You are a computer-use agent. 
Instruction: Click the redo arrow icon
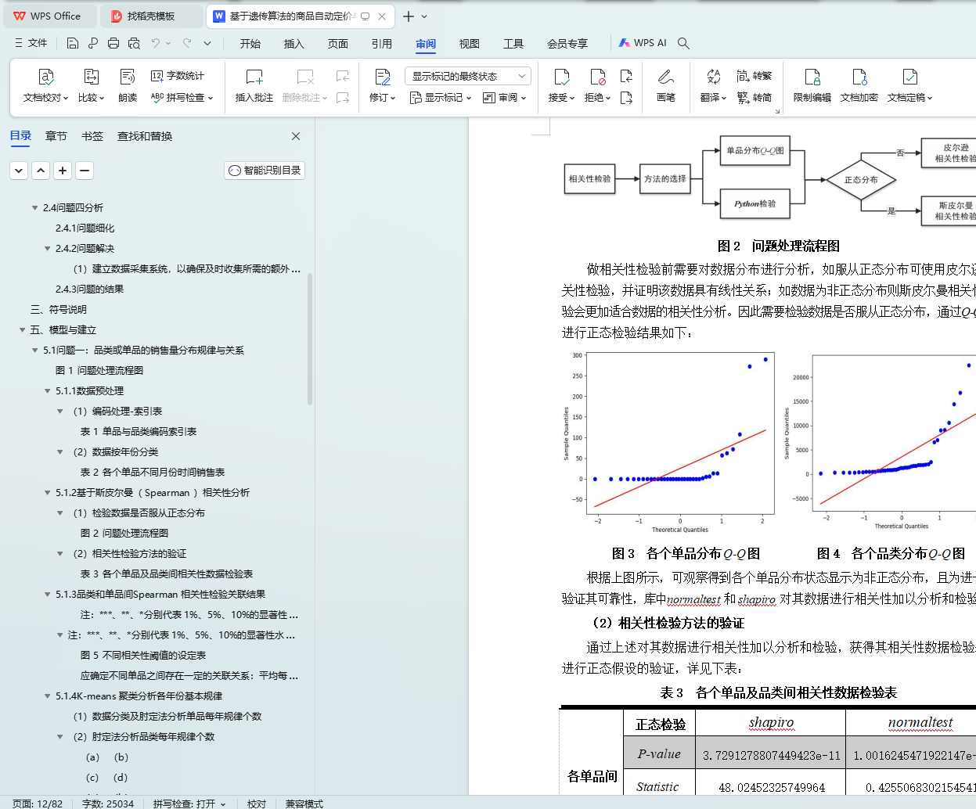point(187,43)
